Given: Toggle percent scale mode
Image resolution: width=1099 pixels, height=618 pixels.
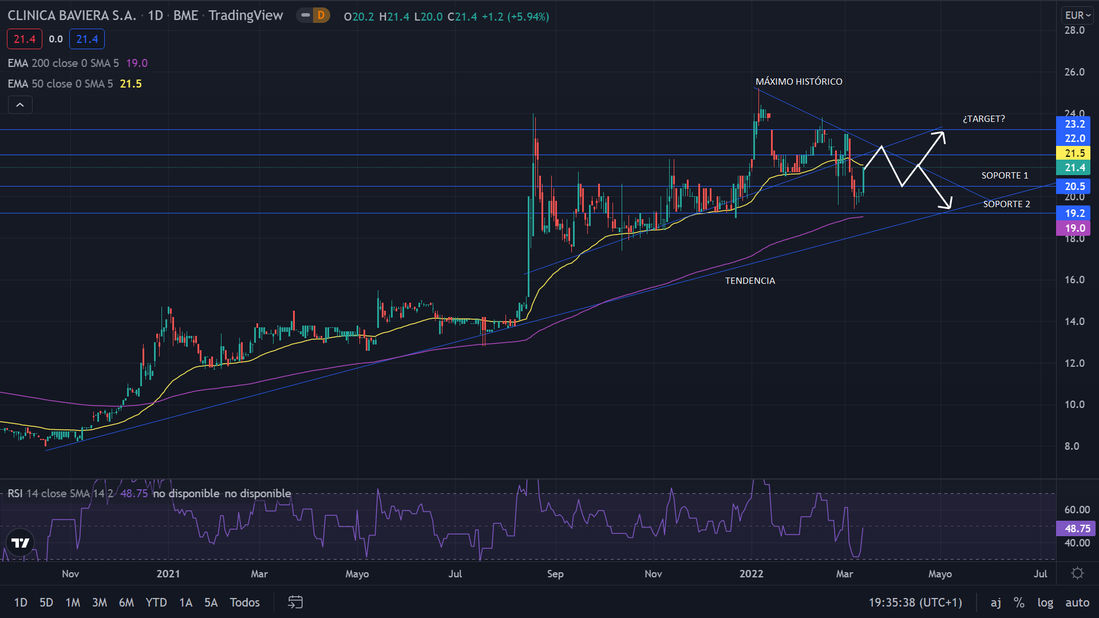Looking at the screenshot, I should click(x=1019, y=602).
